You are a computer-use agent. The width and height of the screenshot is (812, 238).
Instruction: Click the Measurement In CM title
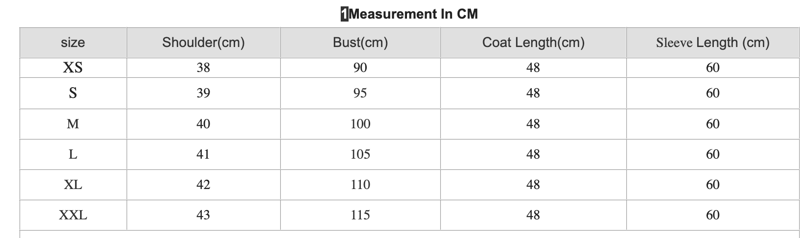pyautogui.click(x=413, y=14)
